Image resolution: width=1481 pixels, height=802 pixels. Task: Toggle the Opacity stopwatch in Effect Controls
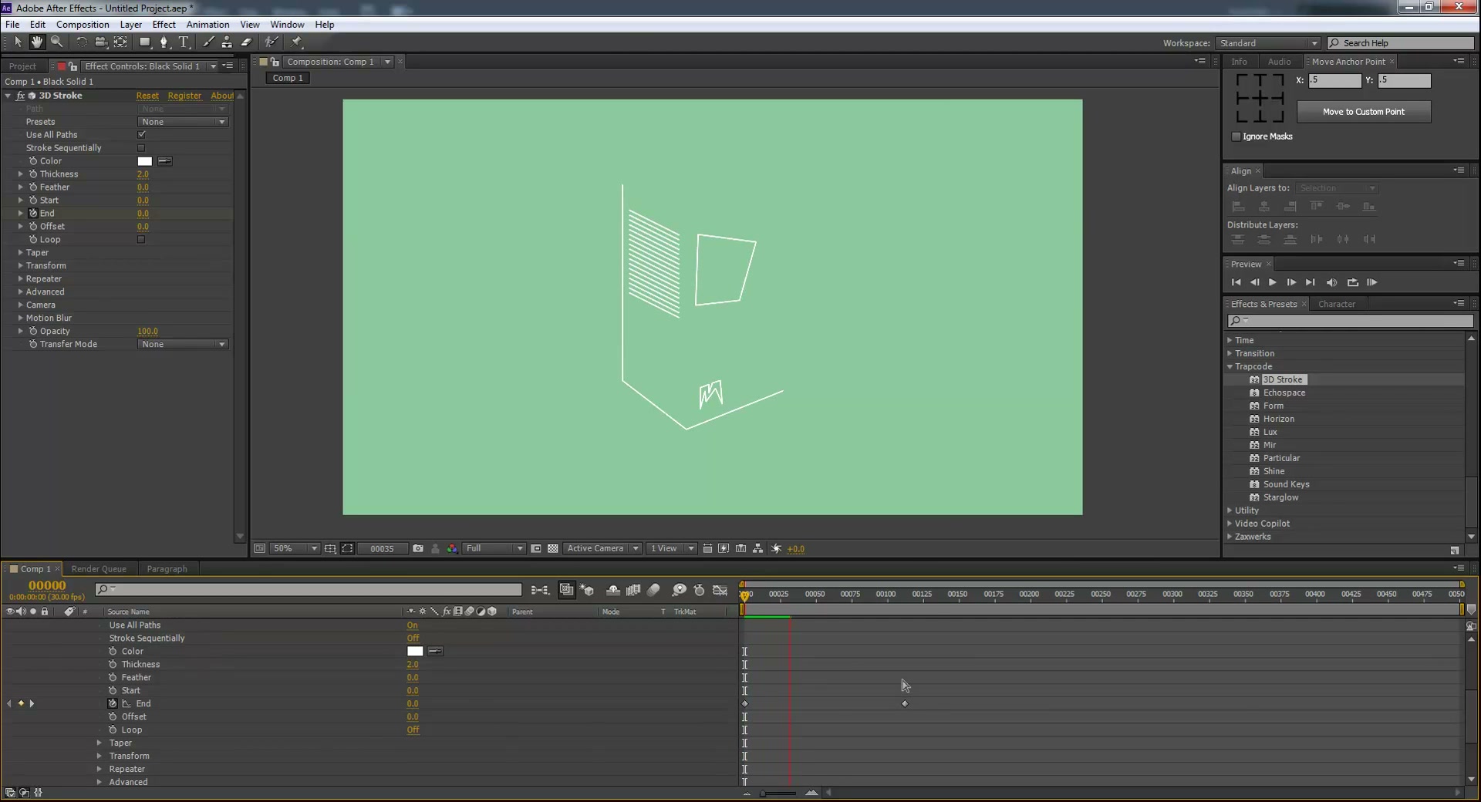[x=33, y=331]
